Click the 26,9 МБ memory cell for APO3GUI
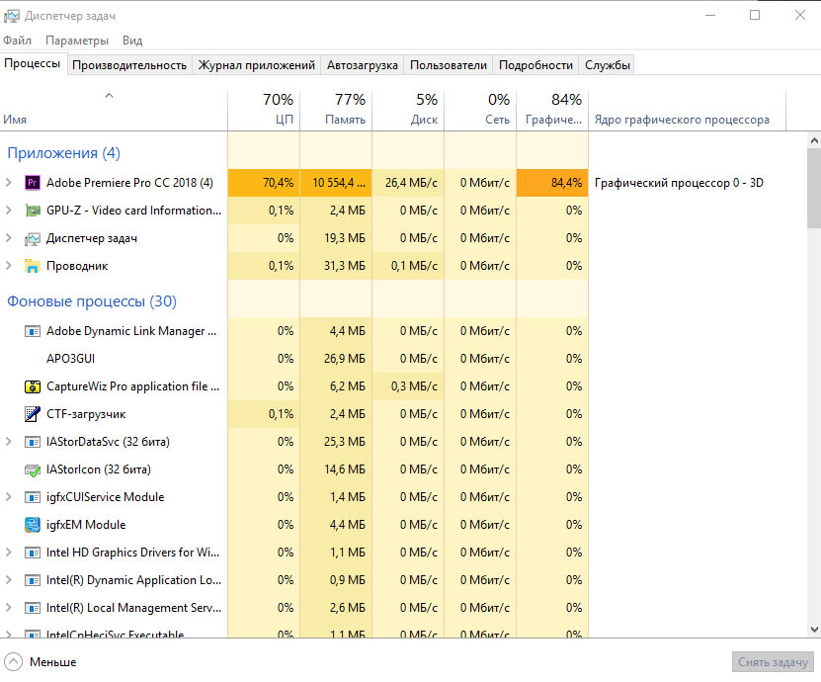The width and height of the screenshot is (821, 682). (x=336, y=359)
